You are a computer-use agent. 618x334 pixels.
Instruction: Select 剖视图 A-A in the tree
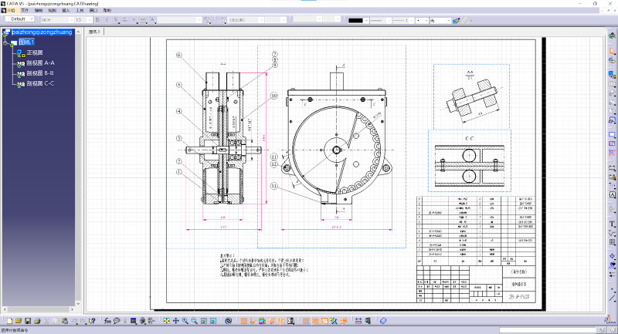click(41, 63)
